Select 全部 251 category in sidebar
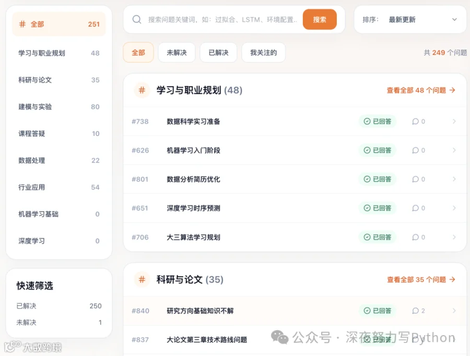Screen dimensions: 470x356 click(x=59, y=24)
